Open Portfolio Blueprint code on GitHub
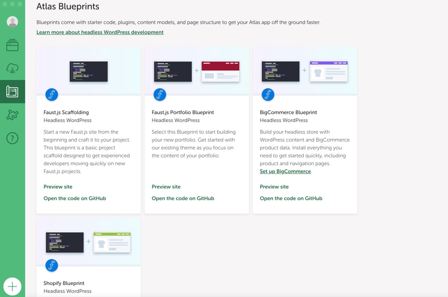 [183, 198]
